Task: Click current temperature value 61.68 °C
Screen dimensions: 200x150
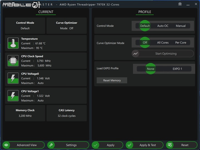Action: (40, 43)
